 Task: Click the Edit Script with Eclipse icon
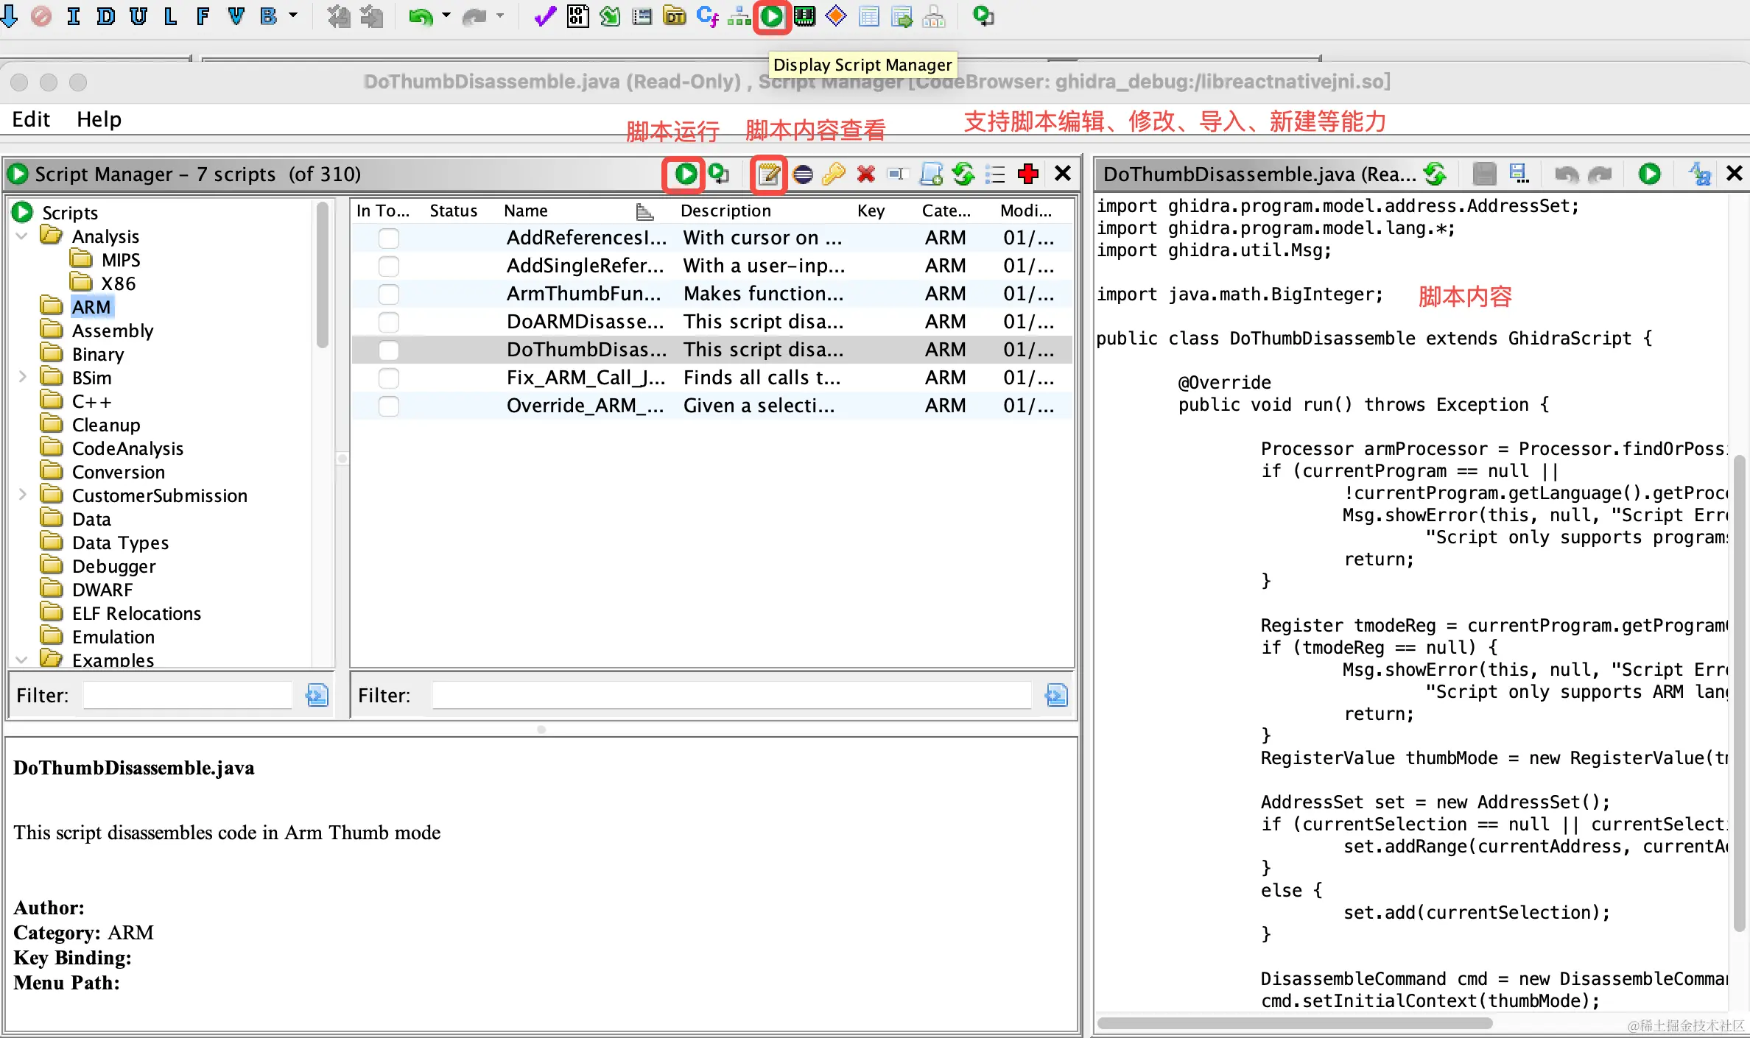pyautogui.click(x=803, y=174)
